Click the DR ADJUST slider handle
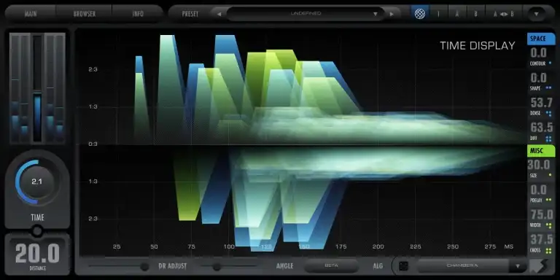Image resolution: width=560 pixels, height=280 pixels. tap(144, 266)
